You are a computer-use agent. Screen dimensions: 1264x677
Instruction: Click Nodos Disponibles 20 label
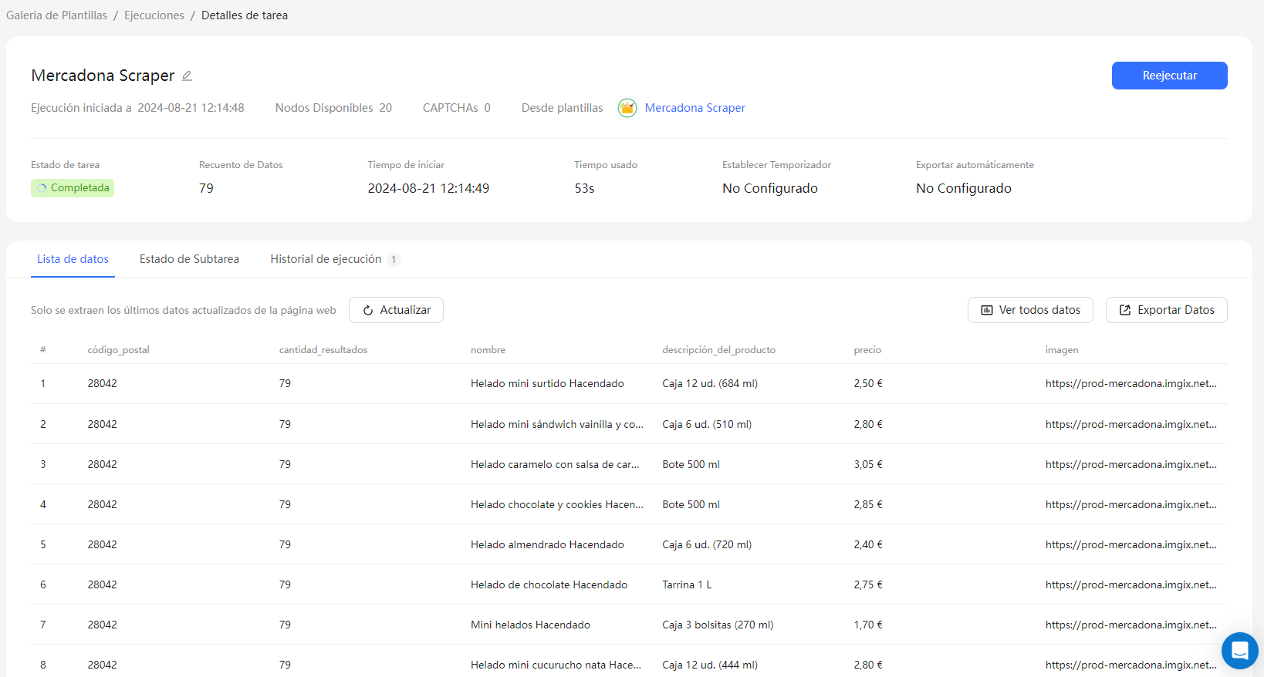click(333, 108)
